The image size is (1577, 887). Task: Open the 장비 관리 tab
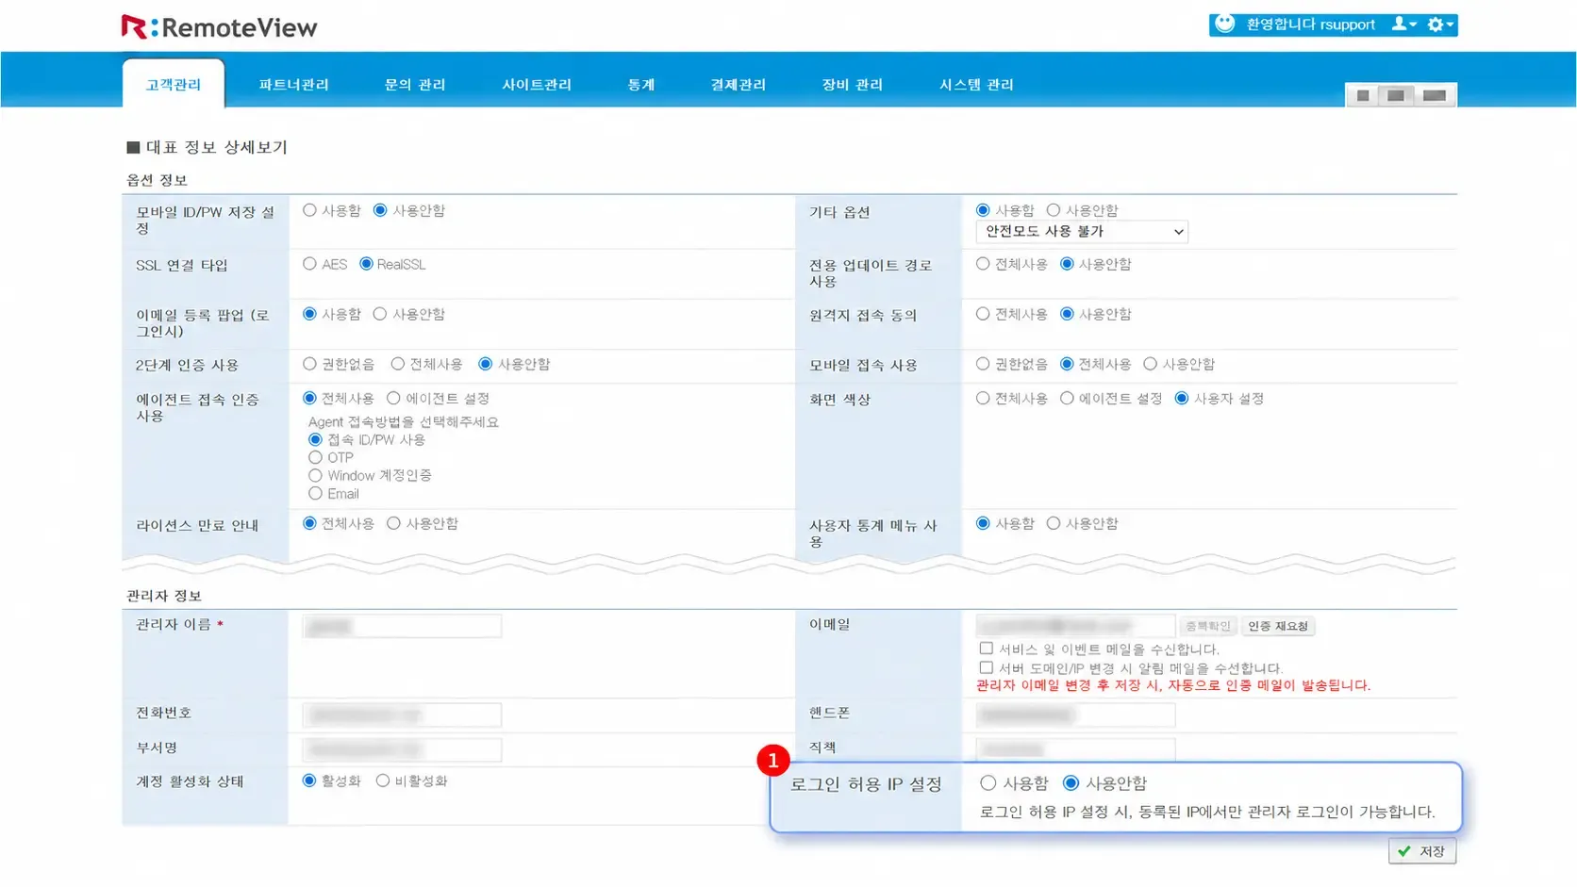853,85
